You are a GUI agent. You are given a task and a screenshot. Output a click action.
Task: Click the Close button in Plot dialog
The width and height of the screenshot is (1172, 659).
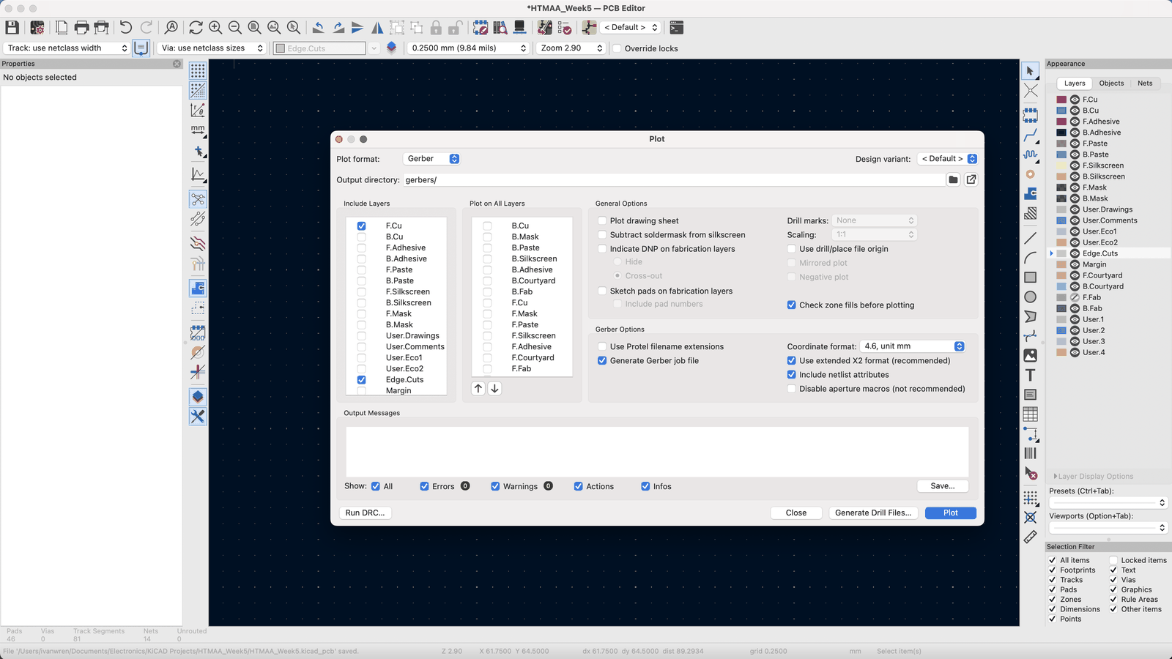click(x=796, y=513)
